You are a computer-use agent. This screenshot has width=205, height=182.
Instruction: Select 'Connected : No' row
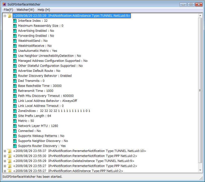point(29,131)
